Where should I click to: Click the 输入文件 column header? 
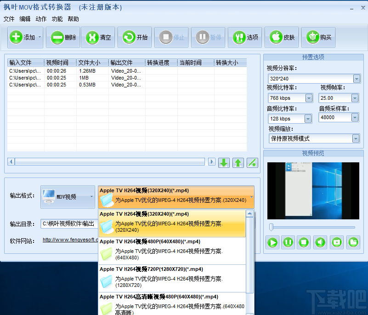point(26,63)
